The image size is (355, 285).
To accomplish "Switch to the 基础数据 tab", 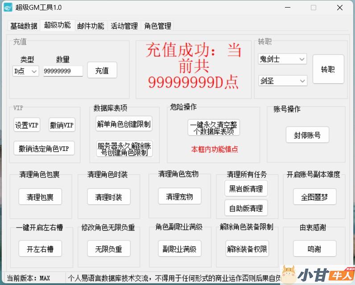I will pyautogui.click(x=24, y=26).
